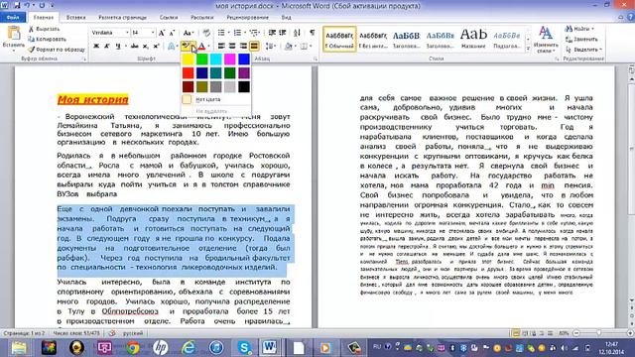
Task: Activate Формат по образцу format painter
Action: pos(57,50)
